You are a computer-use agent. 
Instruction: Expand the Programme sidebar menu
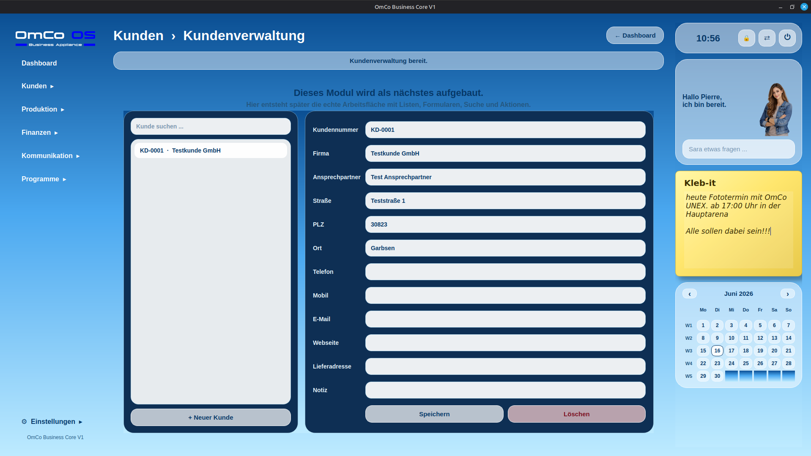[x=44, y=179]
